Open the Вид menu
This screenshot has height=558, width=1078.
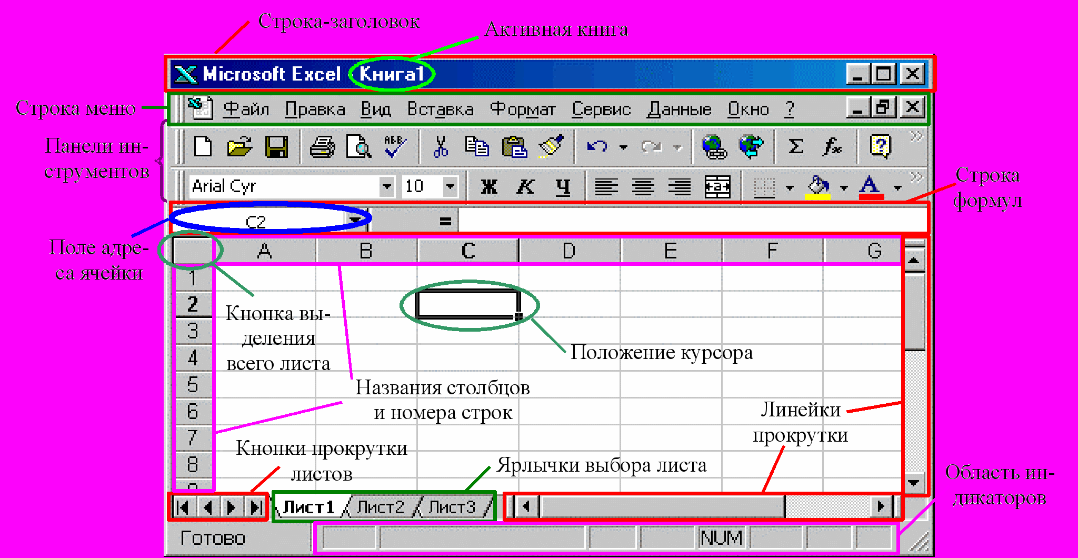click(x=376, y=109)
